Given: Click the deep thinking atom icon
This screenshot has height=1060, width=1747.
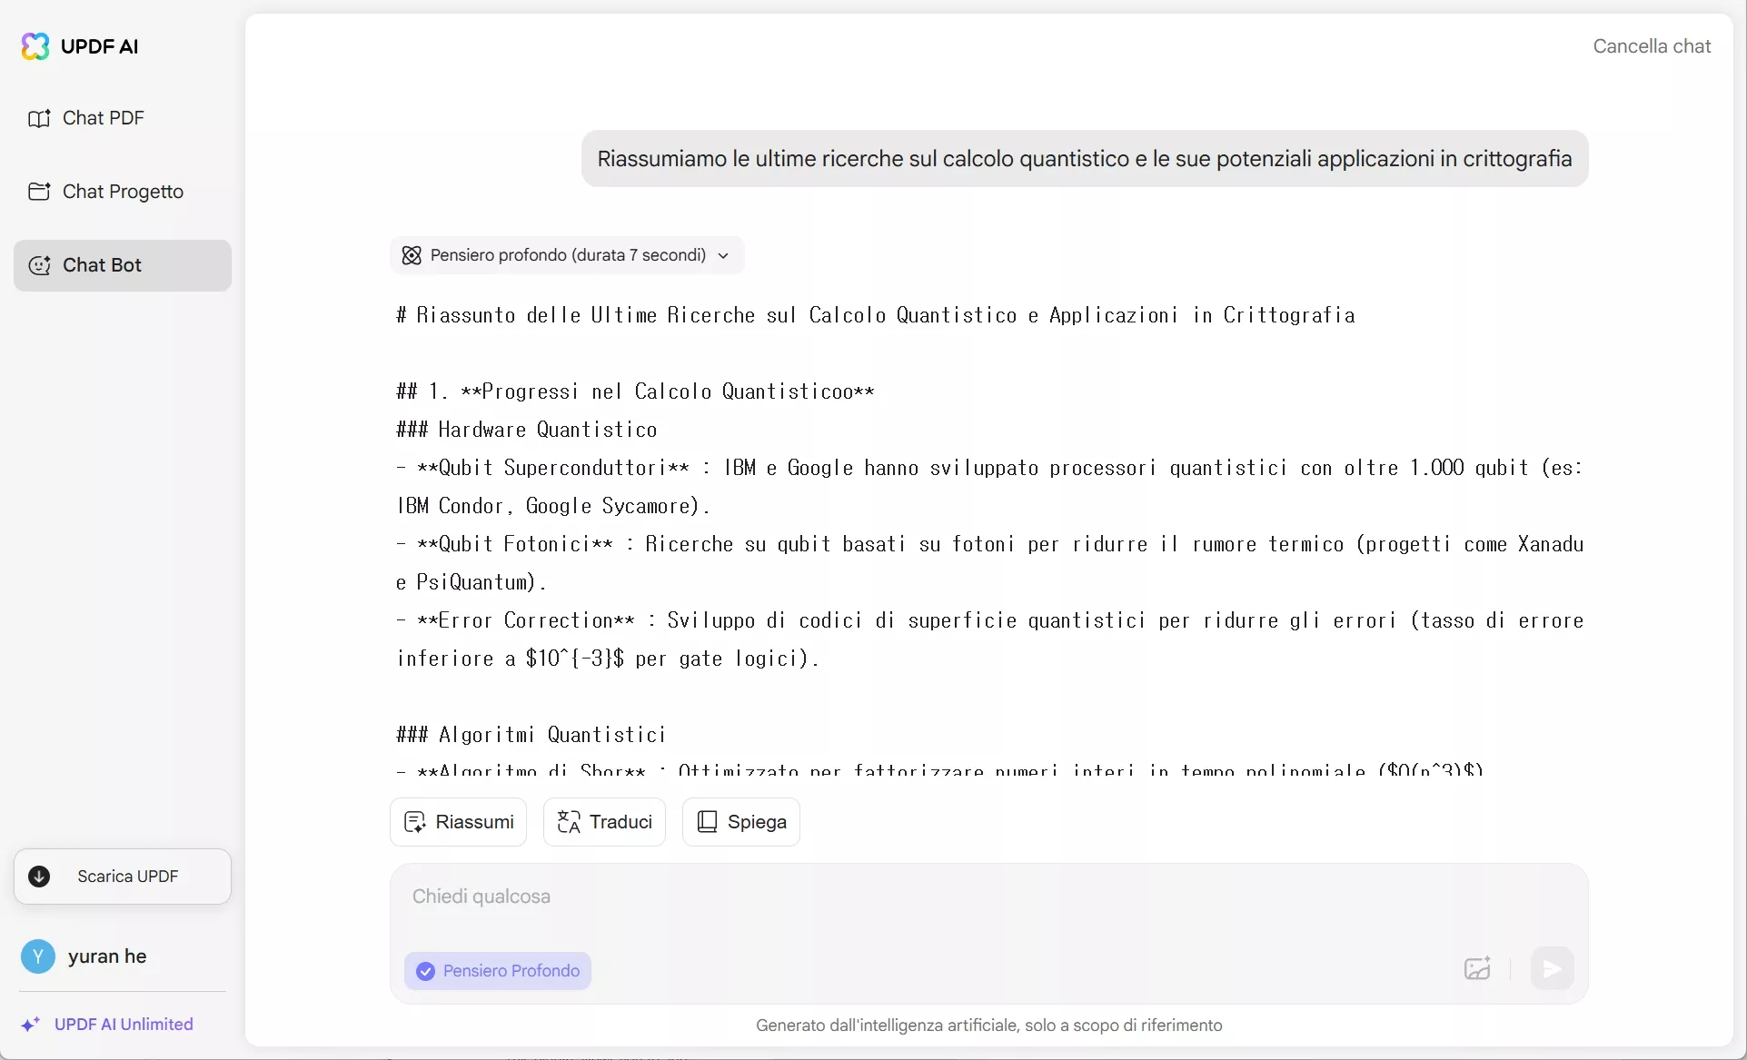Looking at the screenshot, I should coord(412,255).
